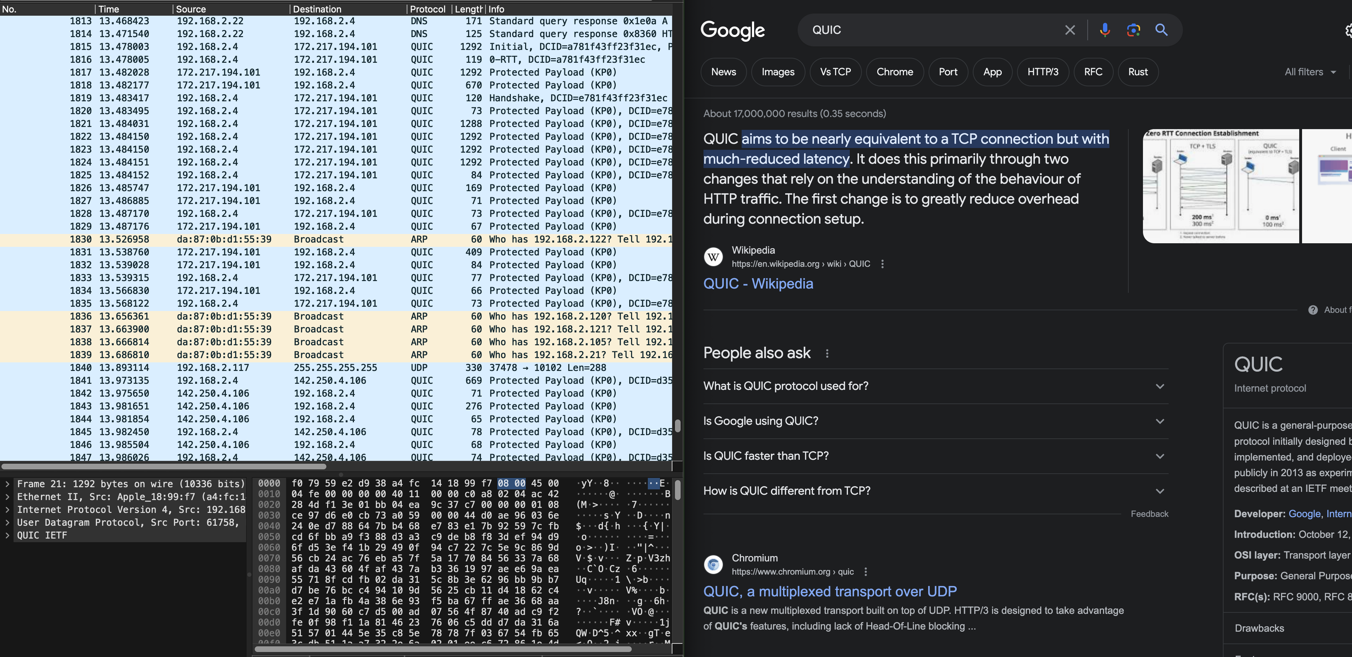Clear the QUIC search query with X
This screenshot has width=1352, height=657.
(1069, 30)
